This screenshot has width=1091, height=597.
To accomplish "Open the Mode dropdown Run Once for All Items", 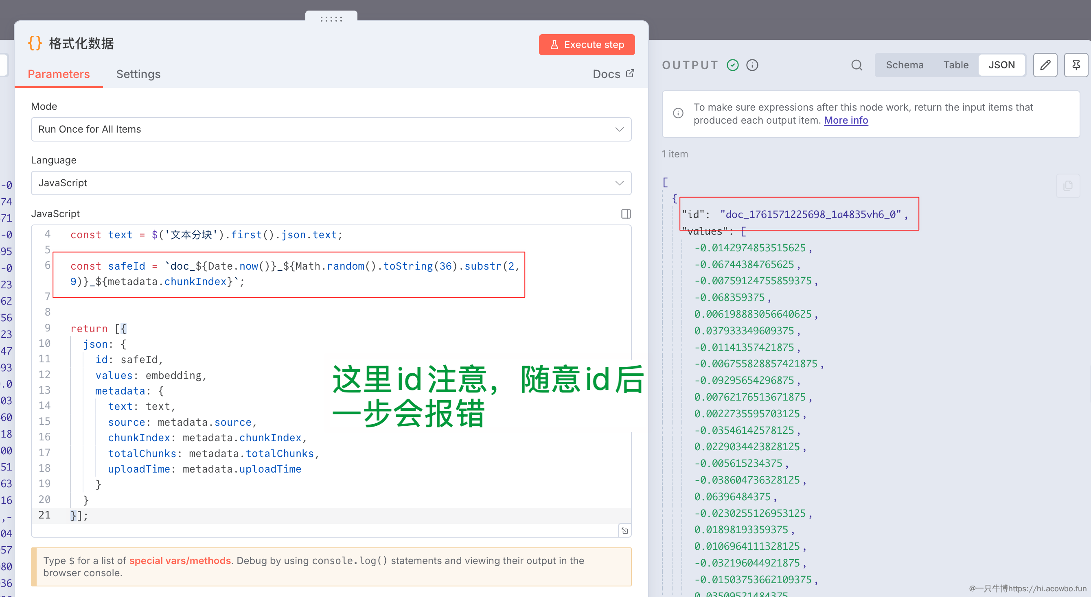I will [331, 129].
